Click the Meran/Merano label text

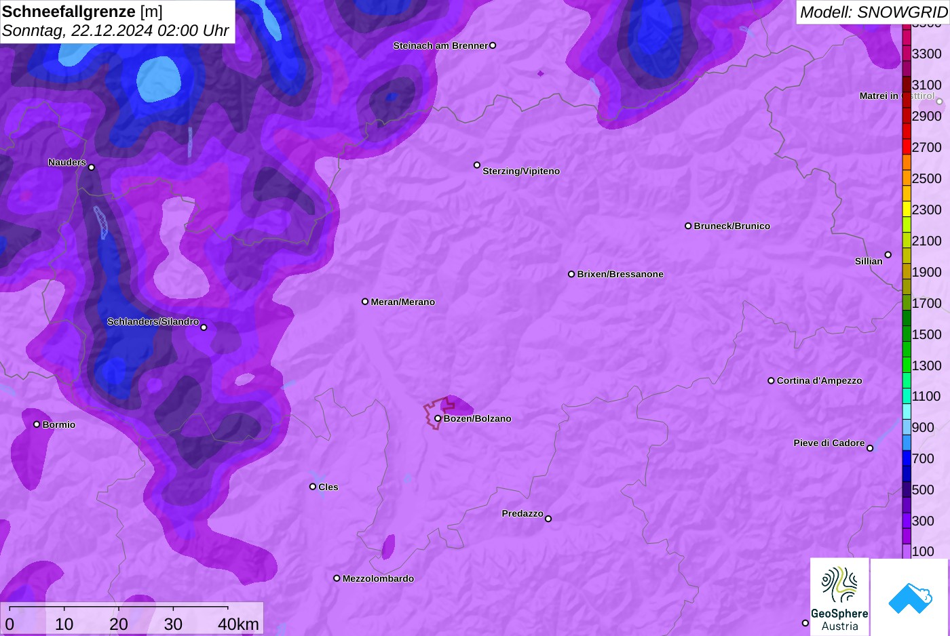(x=403, y=302)
